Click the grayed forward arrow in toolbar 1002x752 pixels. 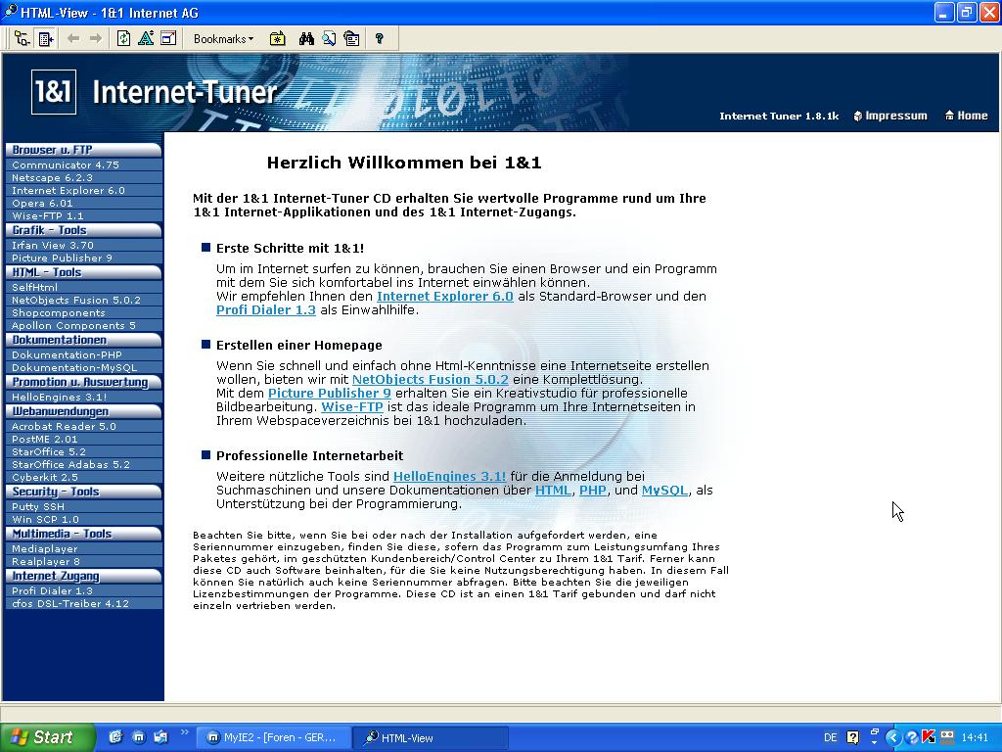point(96,39)
